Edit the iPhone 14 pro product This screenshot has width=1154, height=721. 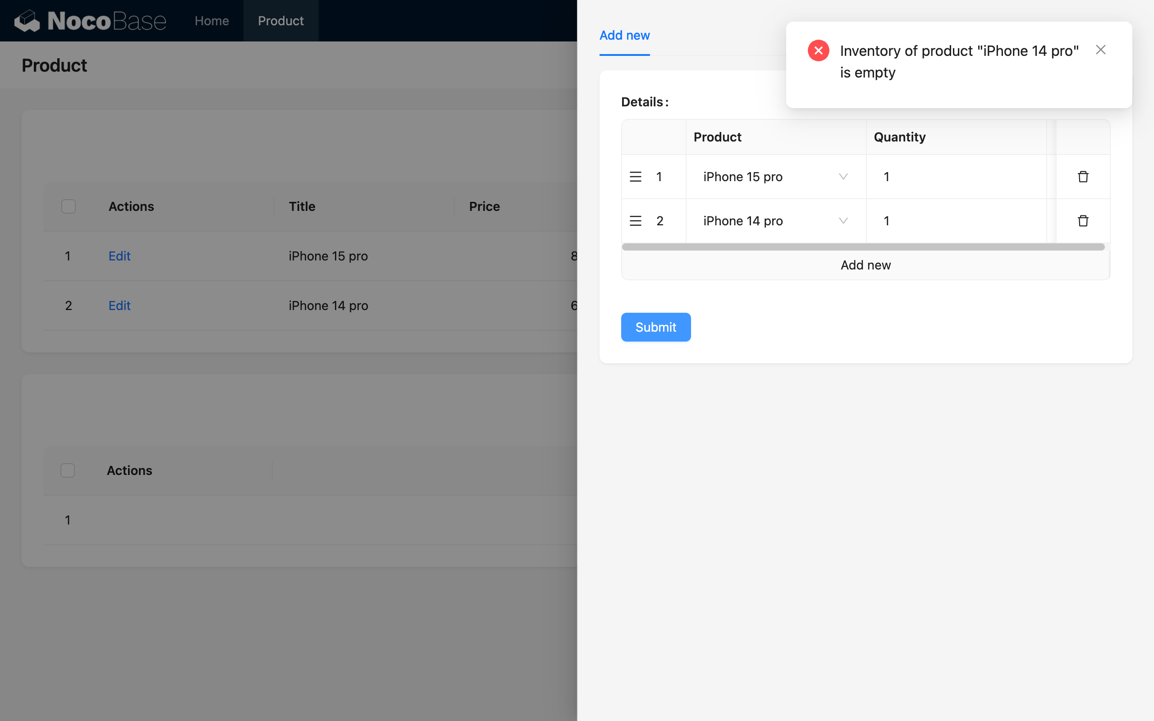[119, 306]
